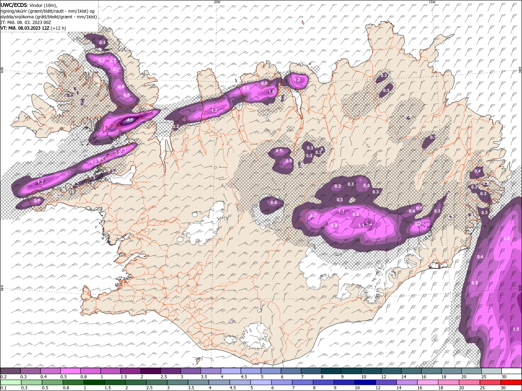Click the '(+12 h)' forecast offset text
The height and width of the screenshot is (391, 522).
pos(58,28)
